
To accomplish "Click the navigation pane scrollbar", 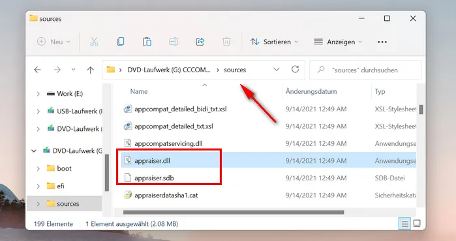I will 107,172.
